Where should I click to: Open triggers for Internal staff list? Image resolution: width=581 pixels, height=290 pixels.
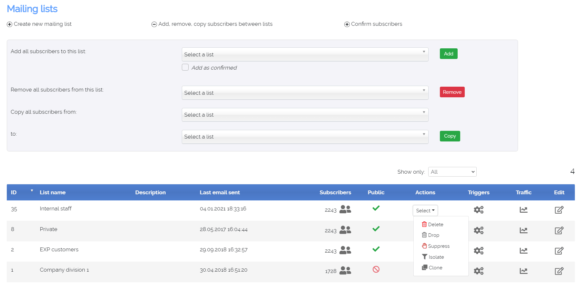478,210
